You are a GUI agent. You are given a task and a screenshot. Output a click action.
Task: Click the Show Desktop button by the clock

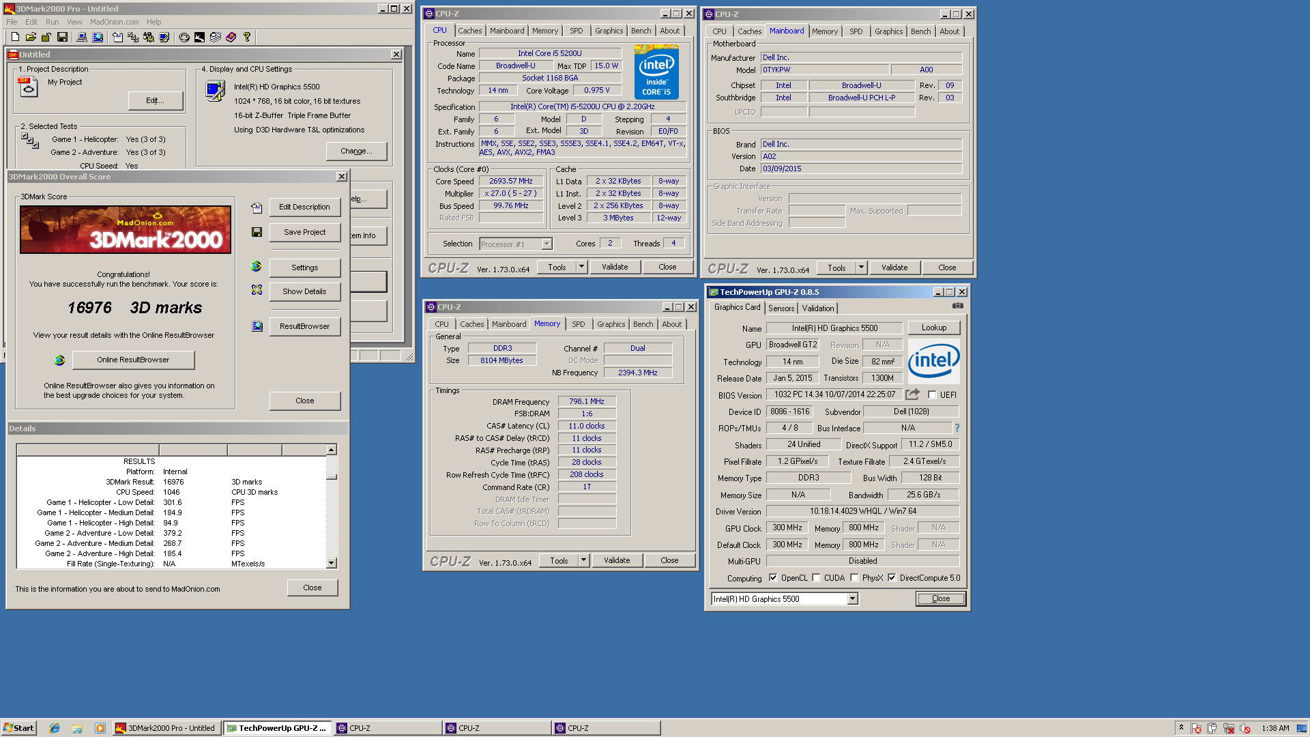(1302, 728)
